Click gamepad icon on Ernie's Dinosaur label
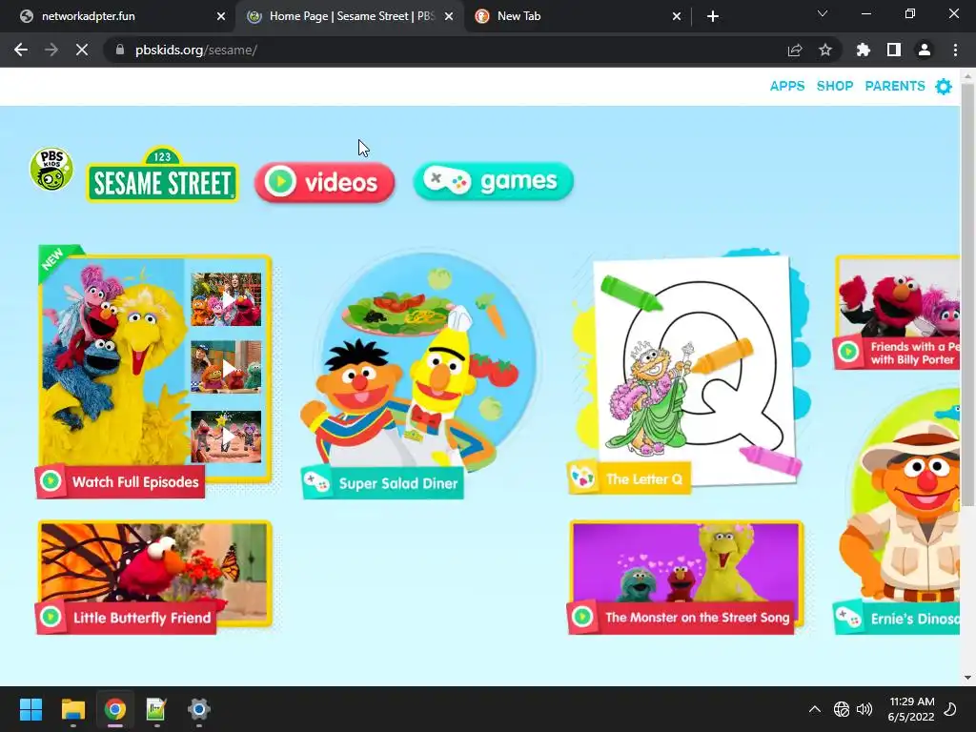The width and height of the screenshot is (976, 732). coord(847,618)
